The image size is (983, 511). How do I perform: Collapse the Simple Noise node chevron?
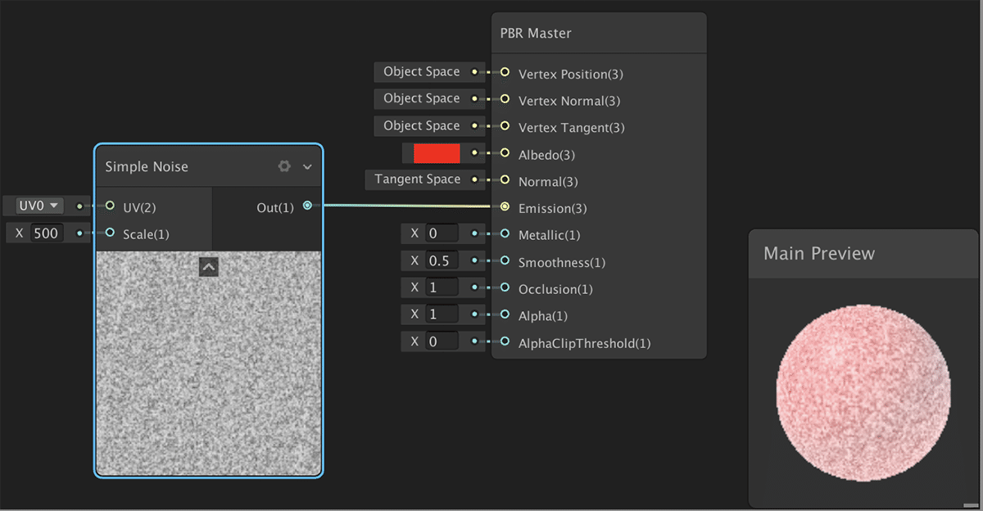point(307,167)
